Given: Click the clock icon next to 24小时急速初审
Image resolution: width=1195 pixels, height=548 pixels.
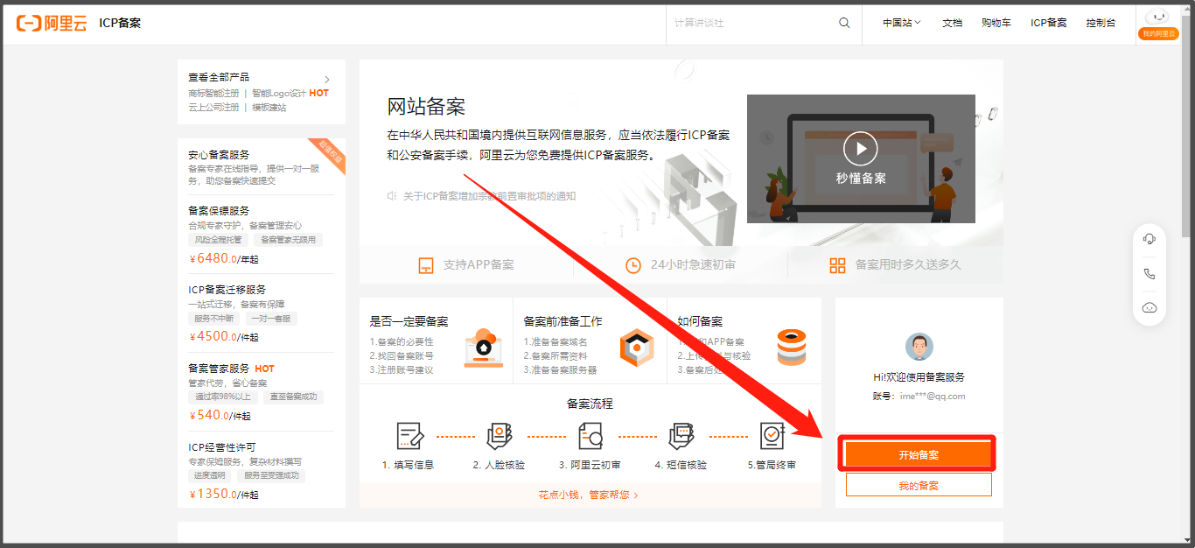Looking at the screenshot, I should tap(633, 265).
